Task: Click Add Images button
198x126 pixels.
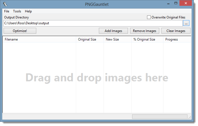Action: click(x=113, y=31)
